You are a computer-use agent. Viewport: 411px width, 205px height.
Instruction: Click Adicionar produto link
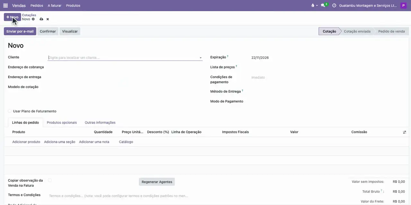26,142
